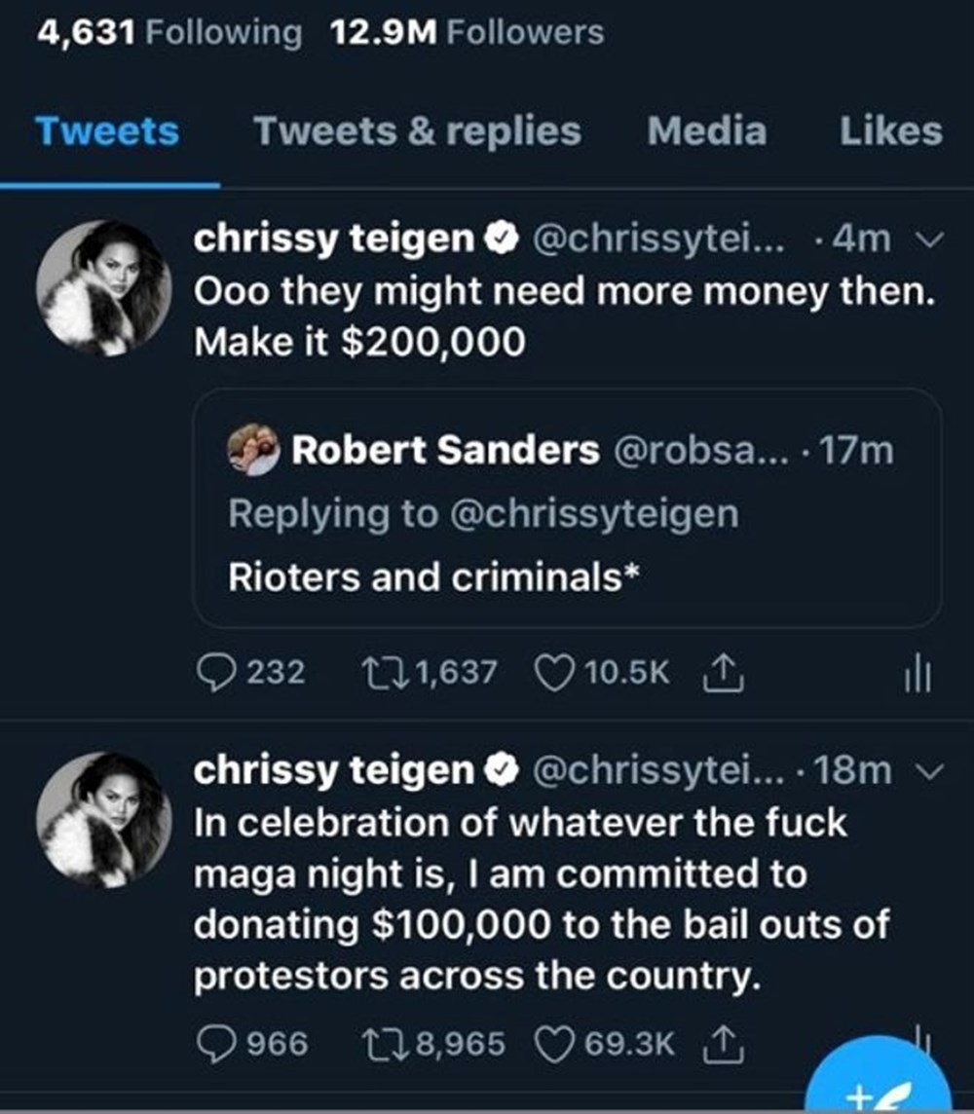This screenshot has width=974, height=1114.
Task: Reply to the $200,000 tweet
Action: pos(212,672)
